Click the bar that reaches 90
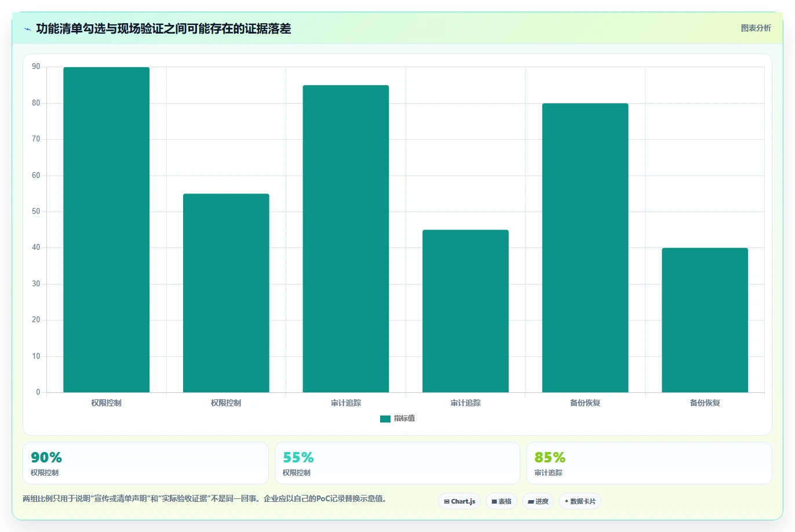The image size is (795, 532). click(x=107, y=230)
